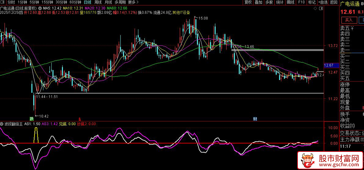This screenshot has width=364, height=170.
Task: Click the 叠加 overlay button
Action: (258, 2)
